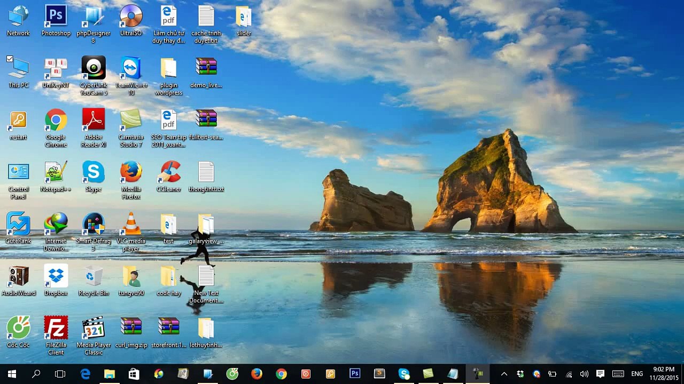The image size is (684, 384).
Task: Open the Wi-Fi network flyout
Action: coord(569,374)
